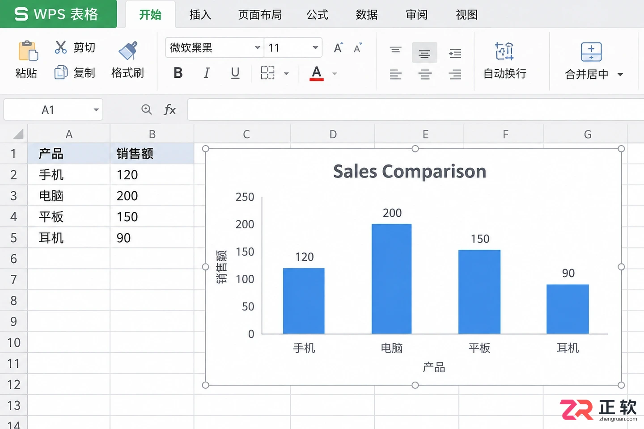
Task: Select row 6 header
Action: coord(14,259)
